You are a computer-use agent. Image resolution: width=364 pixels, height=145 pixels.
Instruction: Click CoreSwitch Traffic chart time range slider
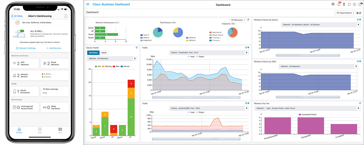pyautogui.click(x=196, y=97)
